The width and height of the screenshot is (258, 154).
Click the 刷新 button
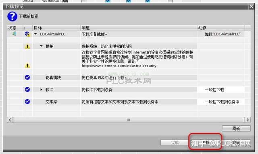coord(236,129)
